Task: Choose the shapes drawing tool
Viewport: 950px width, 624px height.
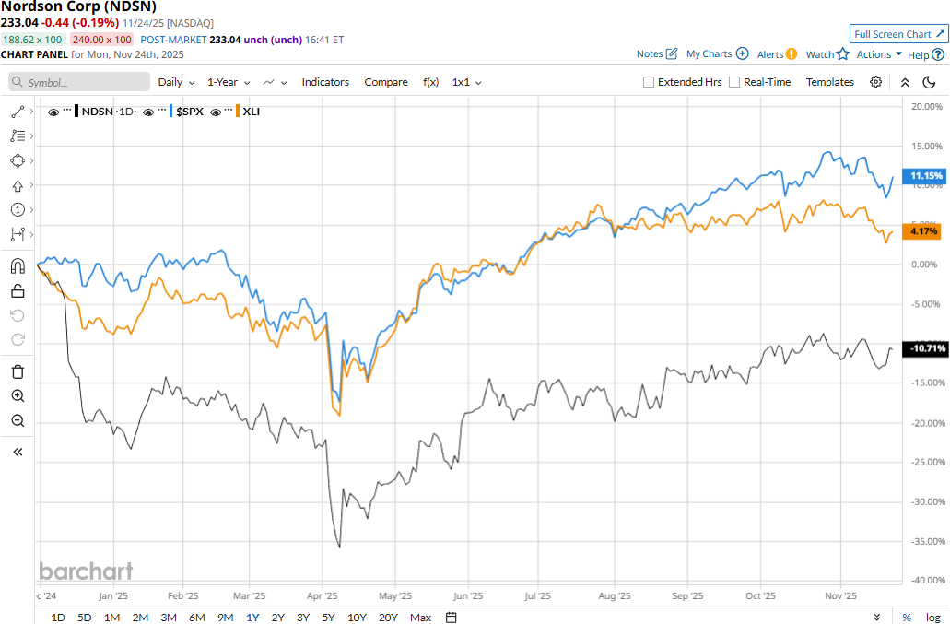Action: (18, 160)
